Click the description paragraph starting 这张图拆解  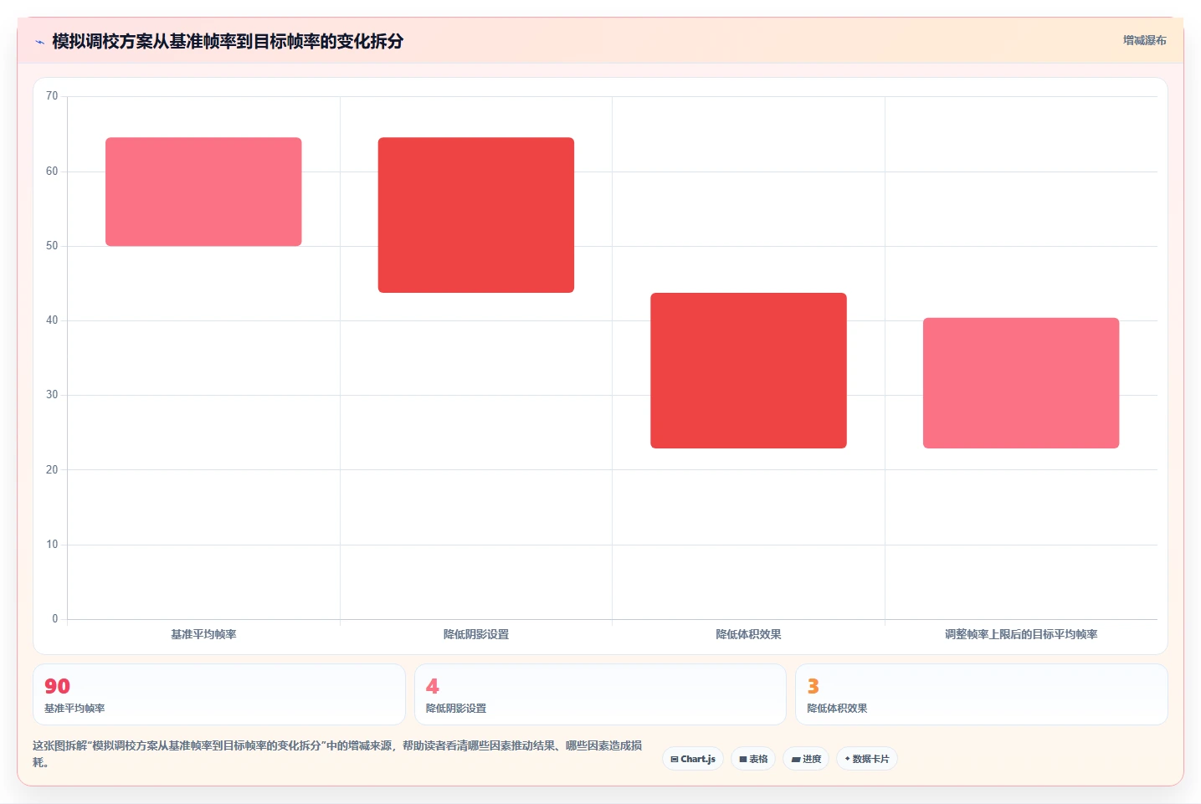[337, 754]
